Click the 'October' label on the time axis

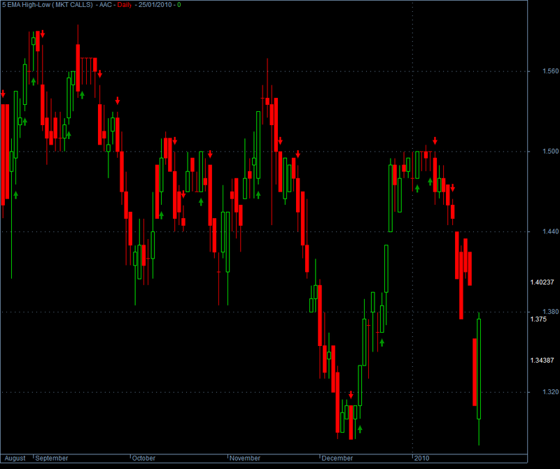click(144, 459)
